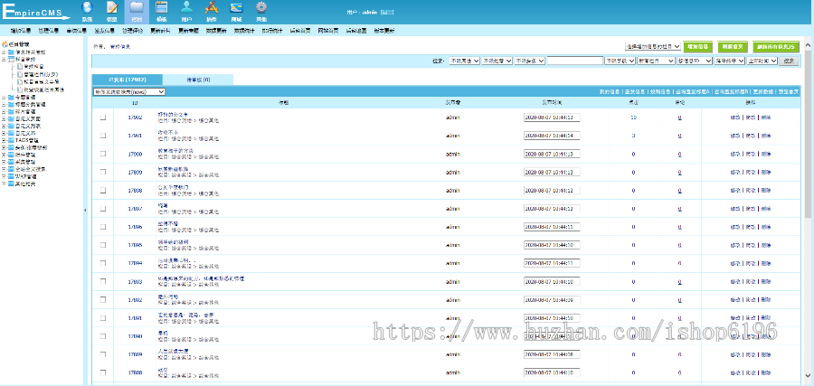814x386 pixels.
Task: Click the search keyword input field
Action: (x=574, y=61)
